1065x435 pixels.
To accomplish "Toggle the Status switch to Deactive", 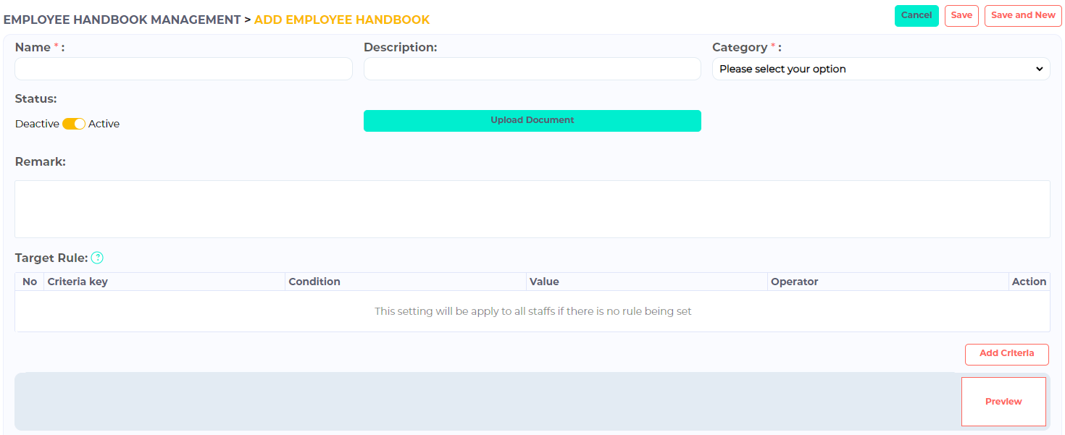I will tap(74, 124).
